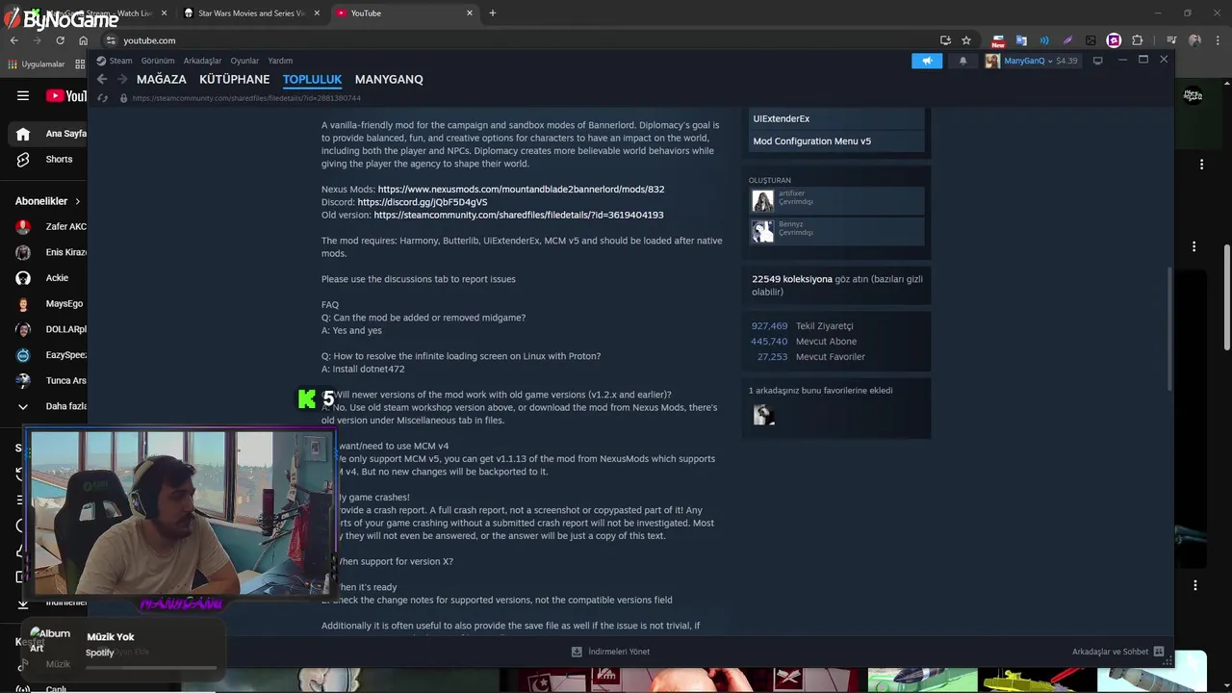Open media control music-note icon

point(1171,40)
